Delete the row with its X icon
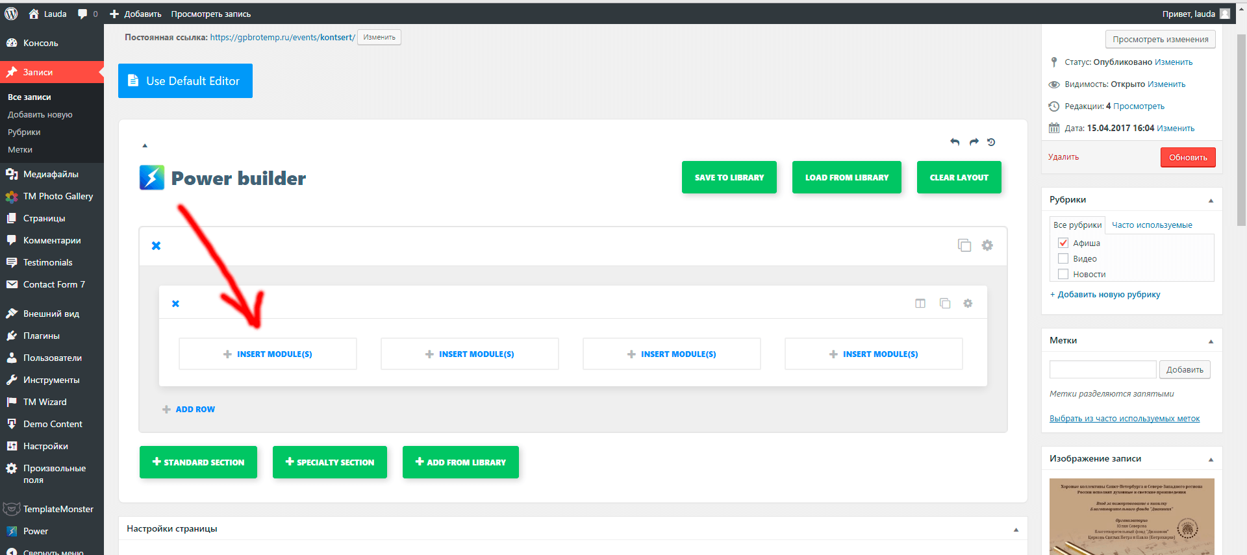Viewport: 1247px width, 555px height. click(175, 304)
